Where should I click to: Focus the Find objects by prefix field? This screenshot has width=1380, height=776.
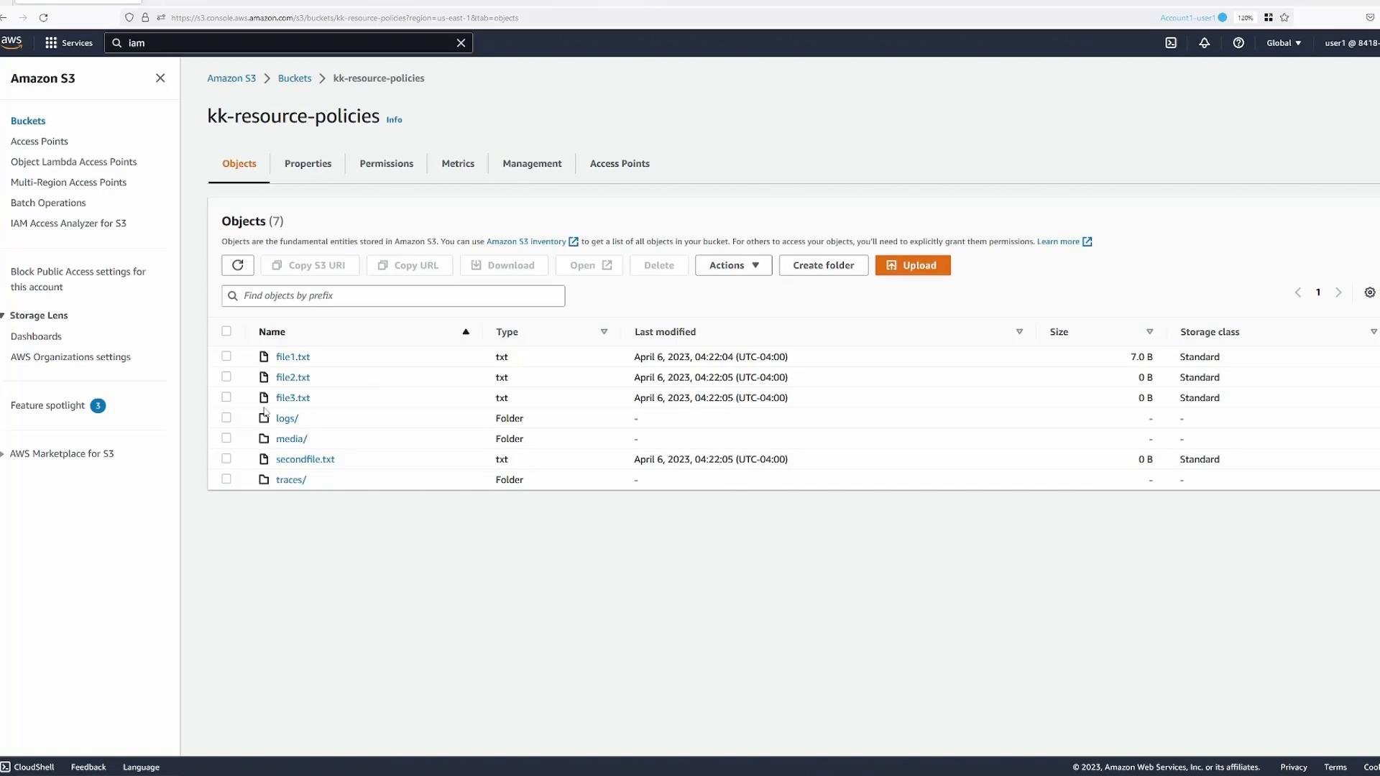click(393, 296)
